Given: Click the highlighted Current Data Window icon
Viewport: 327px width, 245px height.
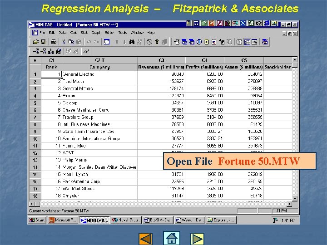Looking at the screenshot, I should click(247, 42).
